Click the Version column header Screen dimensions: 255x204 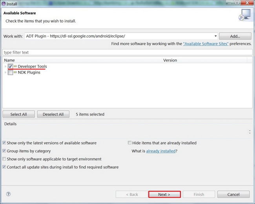pos(204,60)
